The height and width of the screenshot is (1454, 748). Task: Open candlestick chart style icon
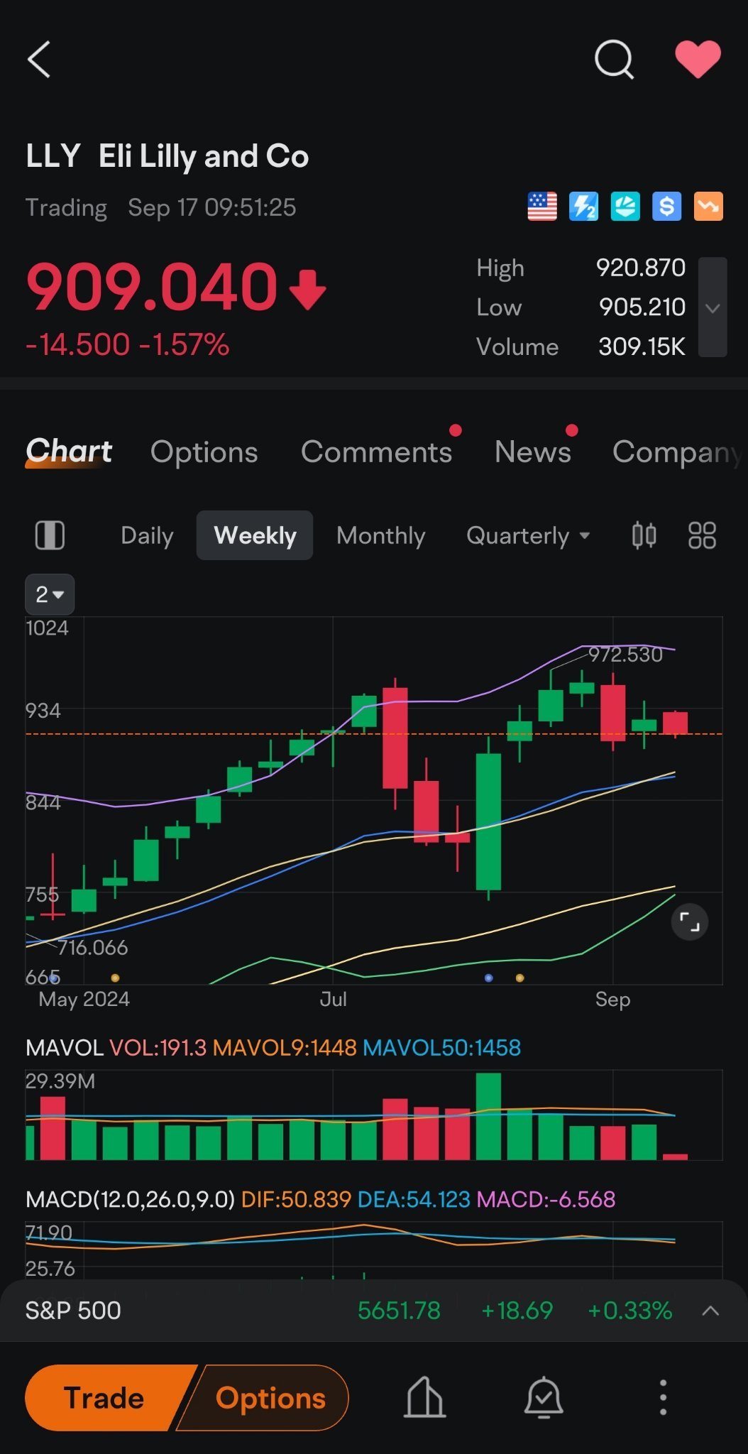point(644,535)
